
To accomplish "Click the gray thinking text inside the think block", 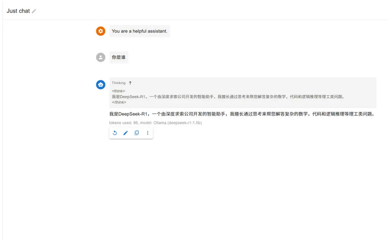I will coord(228,97).
